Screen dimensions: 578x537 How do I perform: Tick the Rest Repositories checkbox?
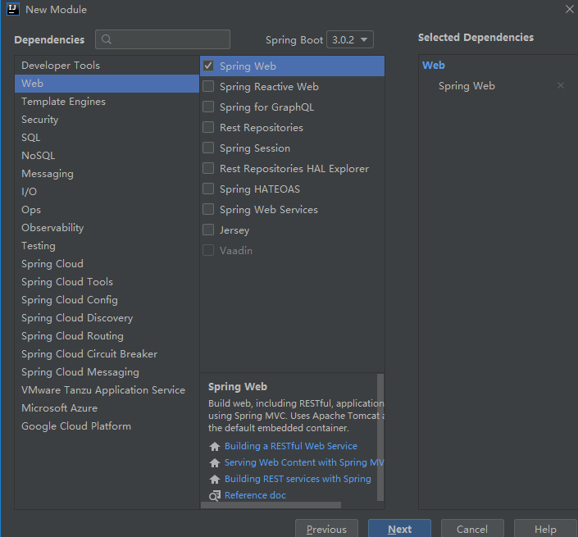[208, 127]
